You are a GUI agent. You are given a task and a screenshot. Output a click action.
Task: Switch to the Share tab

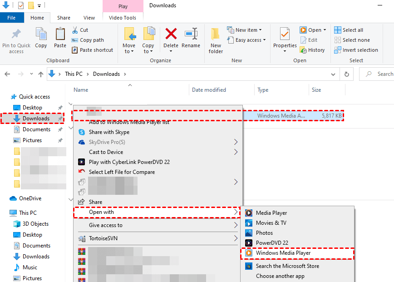point(64,18)
